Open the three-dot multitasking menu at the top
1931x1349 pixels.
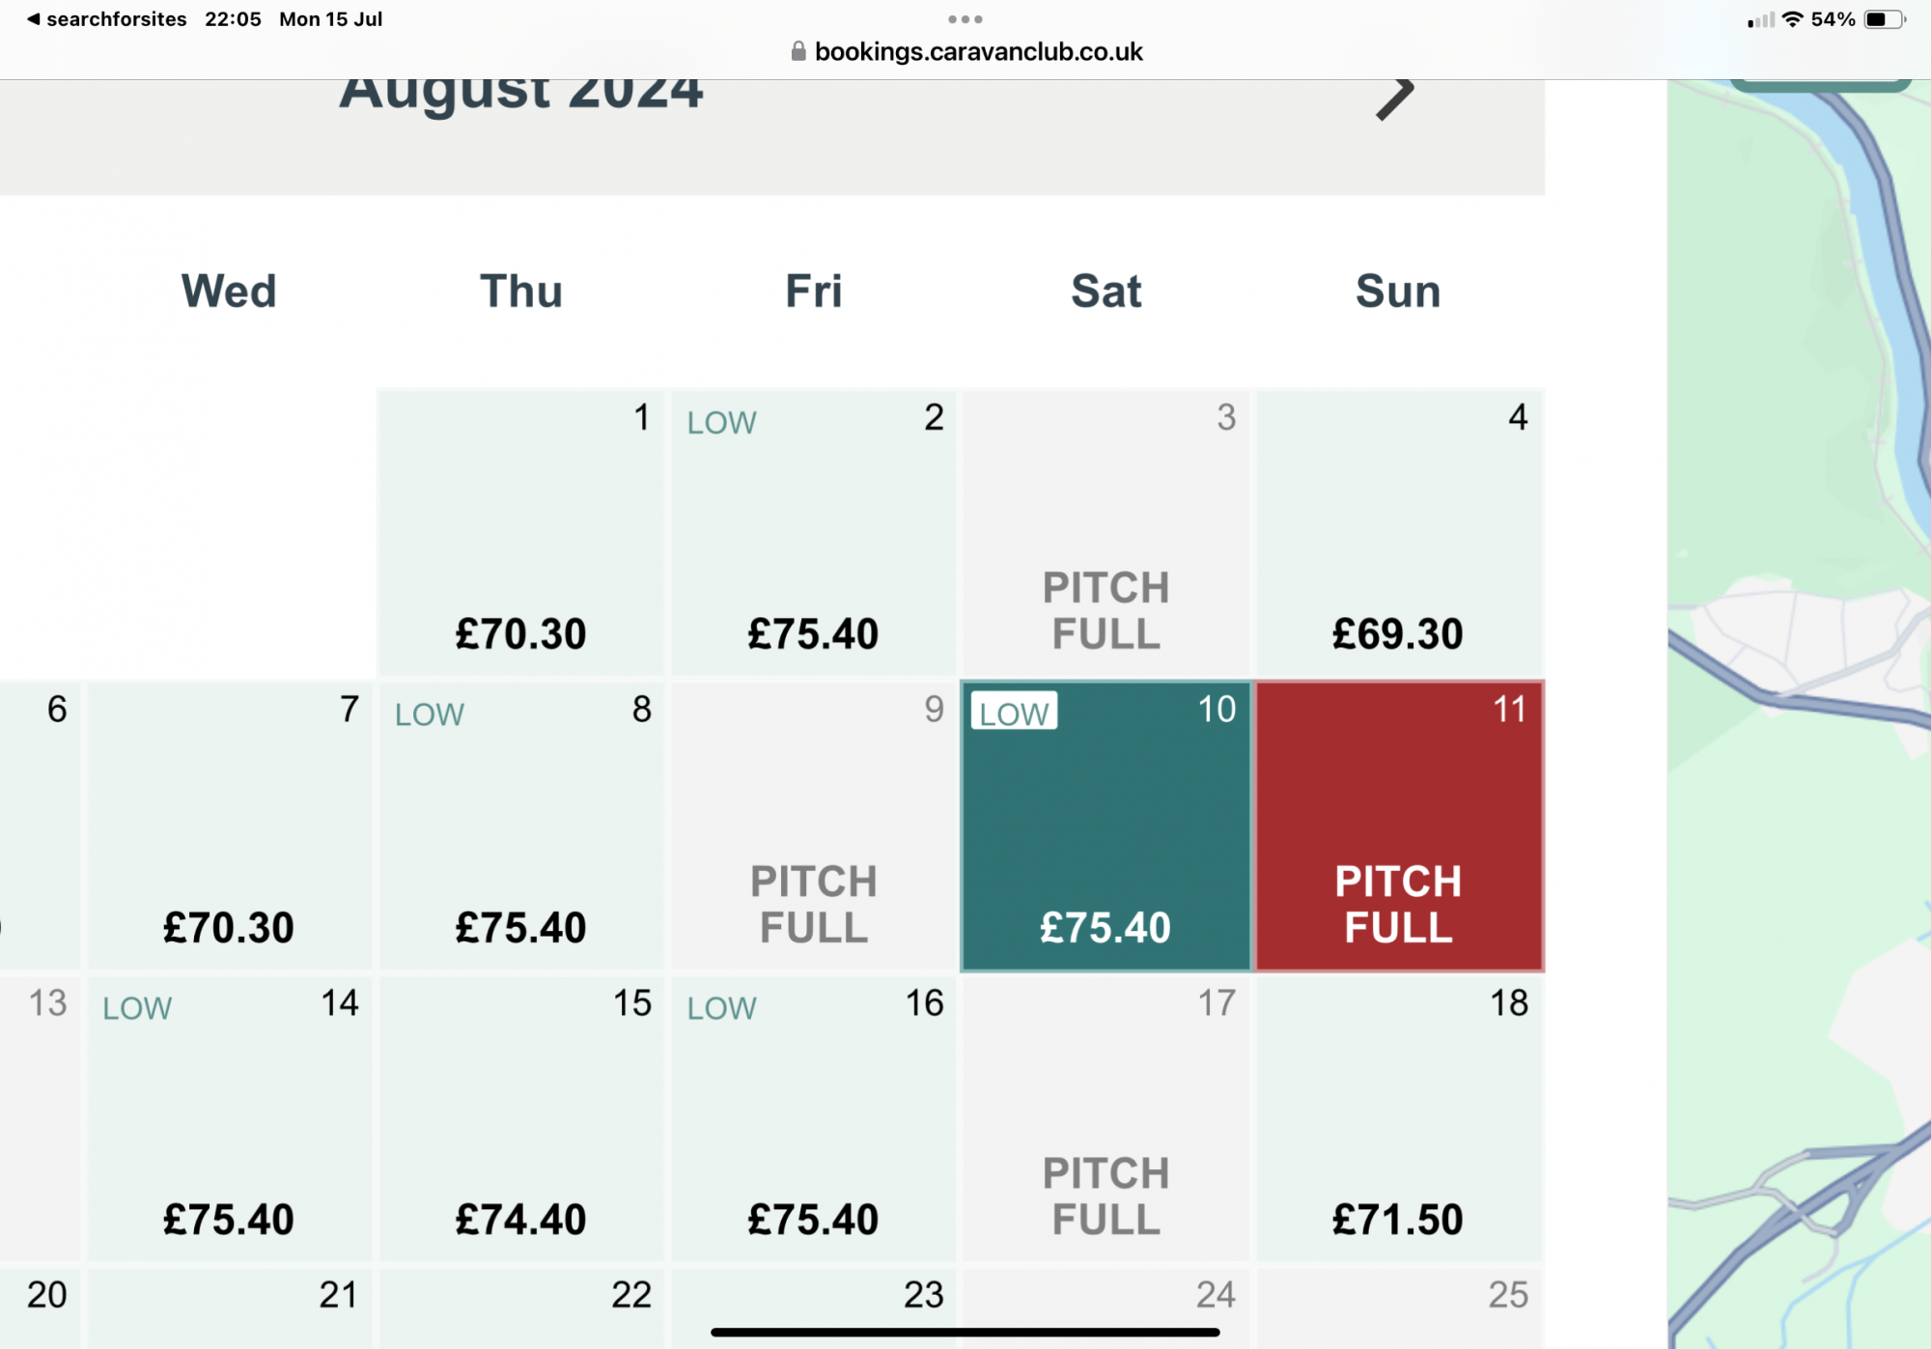pyautogui.click(x=965, y=19)
